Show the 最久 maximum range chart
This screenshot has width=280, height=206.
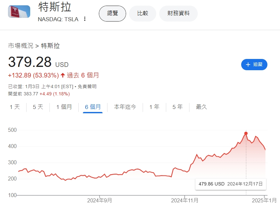pyautogui.click(x=201, y=107)
